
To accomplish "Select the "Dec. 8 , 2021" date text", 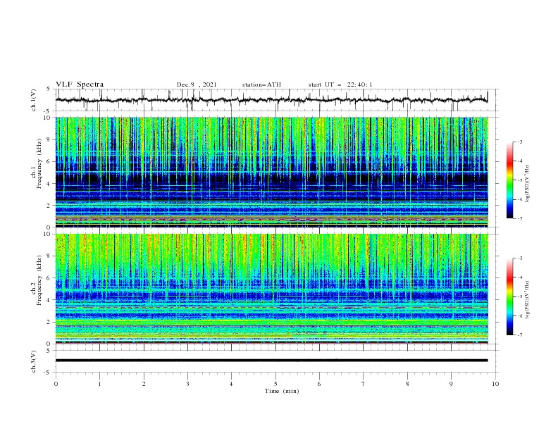I will coord(197,85).
